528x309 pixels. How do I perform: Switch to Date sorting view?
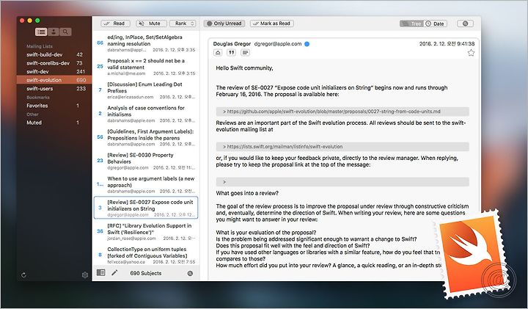click(435, 23)
